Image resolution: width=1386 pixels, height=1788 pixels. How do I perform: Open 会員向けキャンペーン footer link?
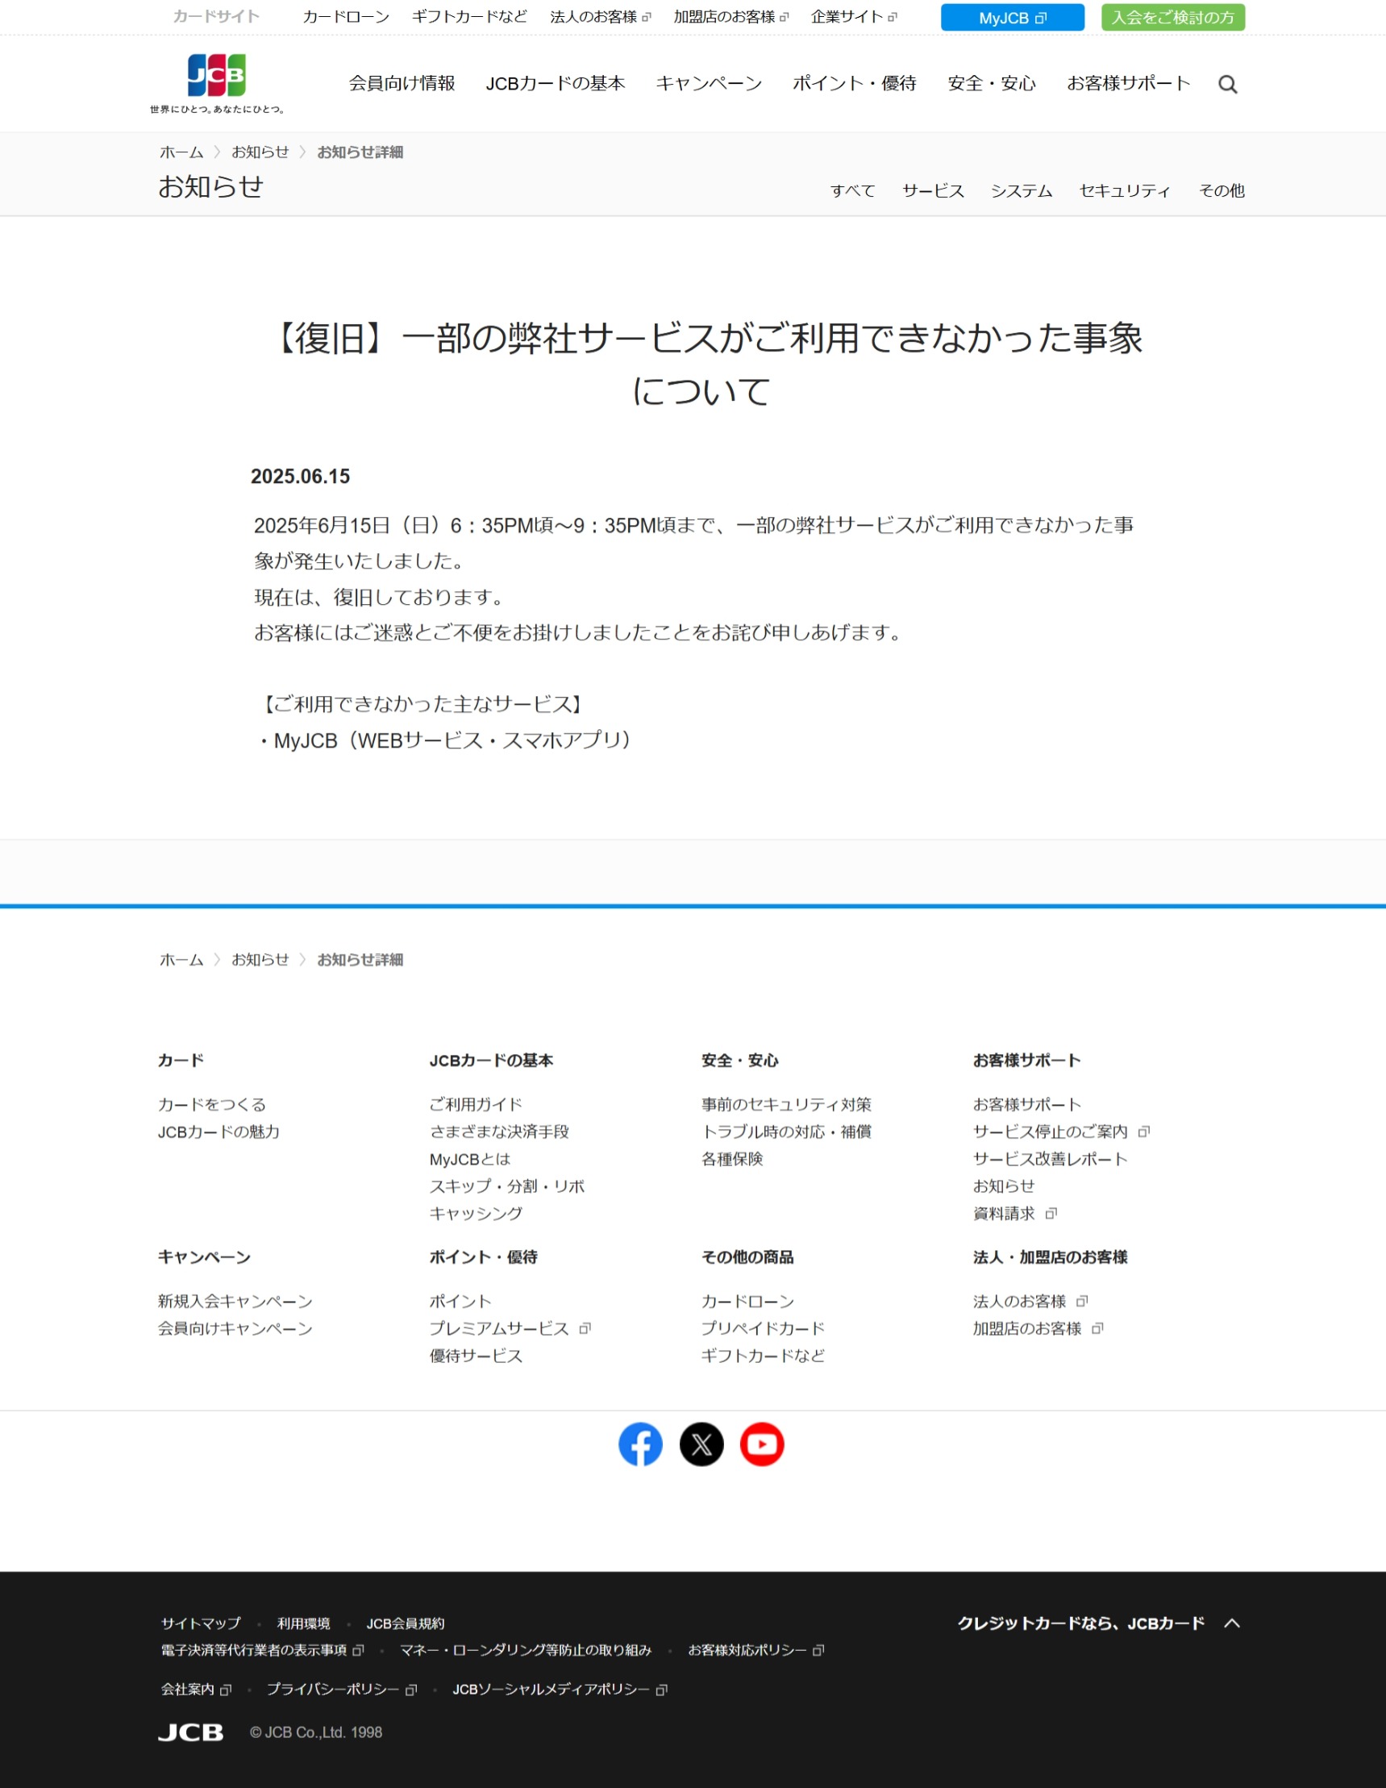pyautogui.click(x=235, y=1328)
